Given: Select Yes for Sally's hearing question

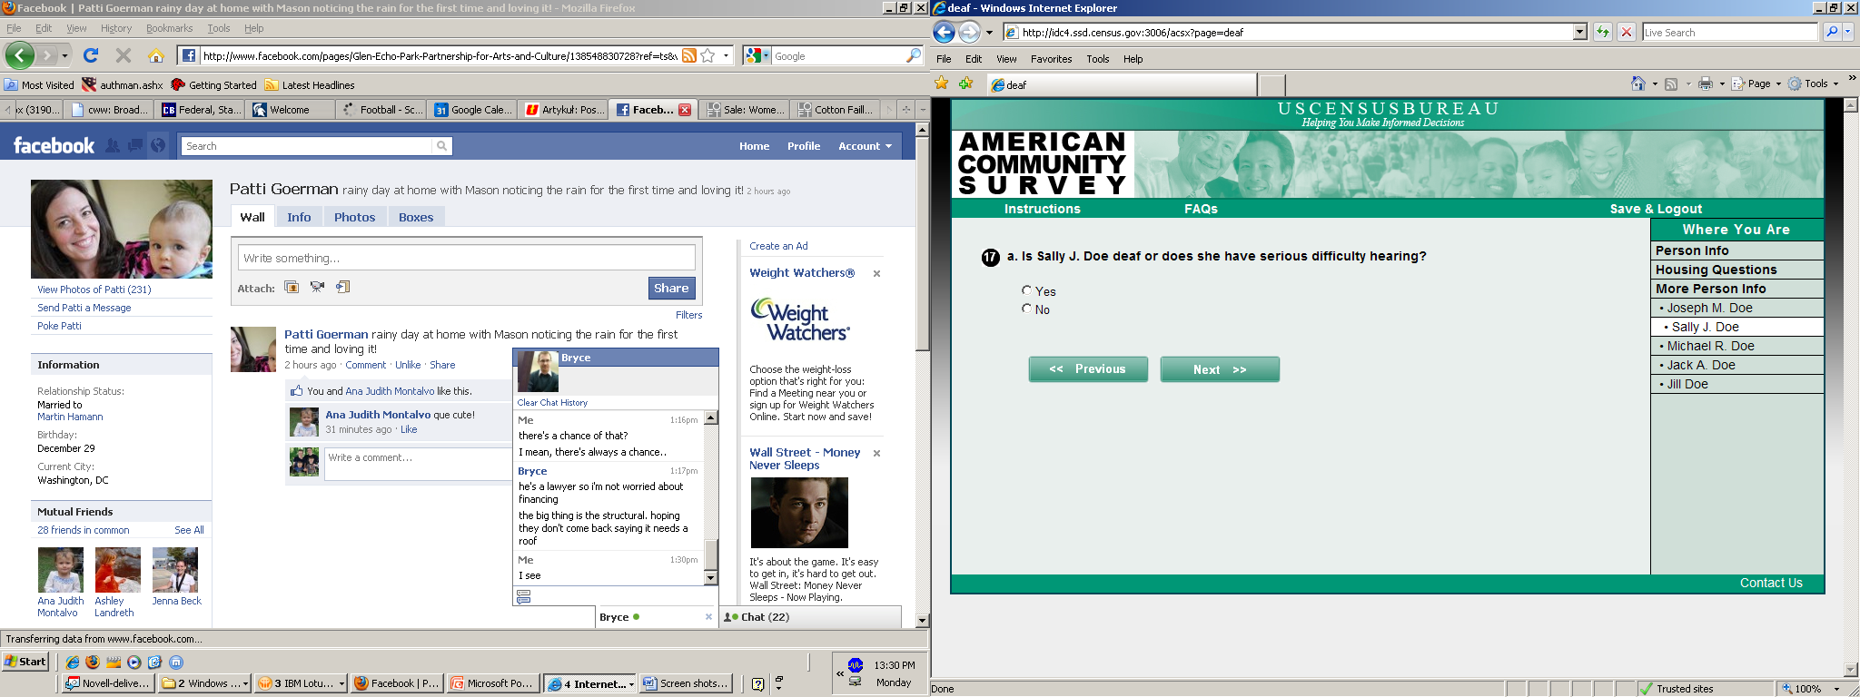Looking at the screenshot, I should coord(1026,290).
